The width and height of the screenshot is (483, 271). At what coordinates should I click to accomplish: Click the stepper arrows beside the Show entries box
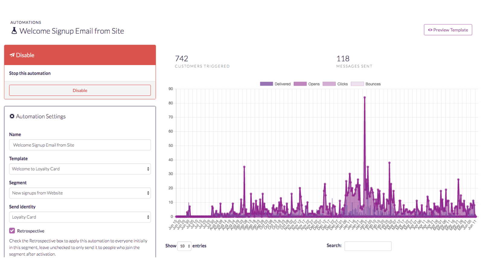coord(188,246)
